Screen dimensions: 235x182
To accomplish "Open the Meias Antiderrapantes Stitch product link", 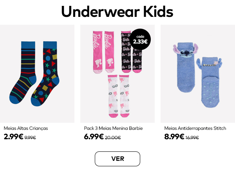I will (195, 128).
